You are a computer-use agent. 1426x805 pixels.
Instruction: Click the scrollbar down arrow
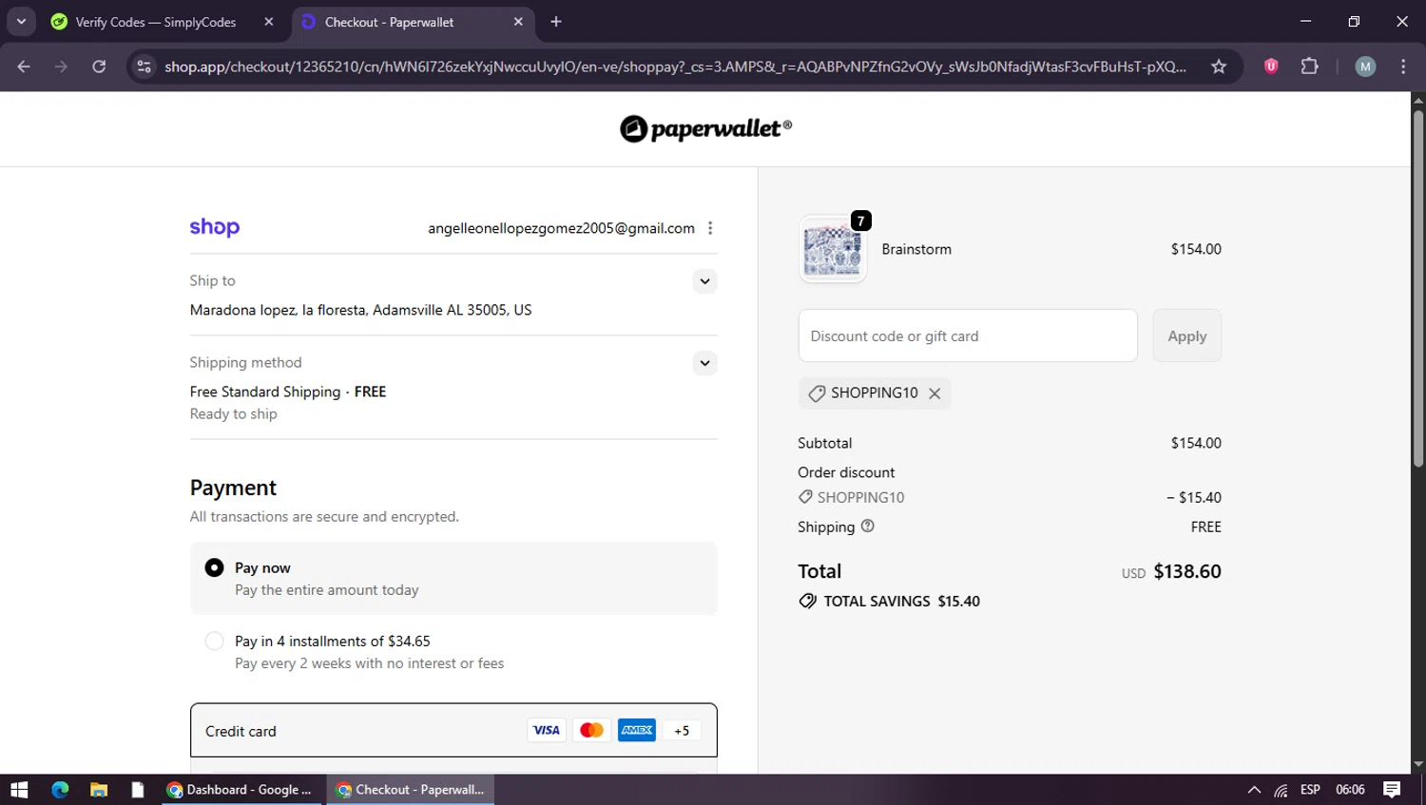tap(1418, 764)
